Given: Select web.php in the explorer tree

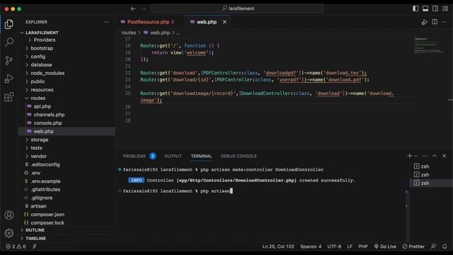Looking at the screenshot, I should tap(67, 131).
